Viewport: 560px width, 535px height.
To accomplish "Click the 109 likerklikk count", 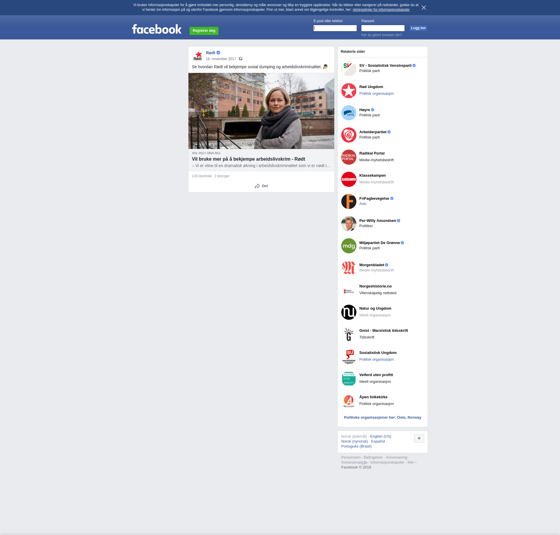I will click(x=202, y=176).
